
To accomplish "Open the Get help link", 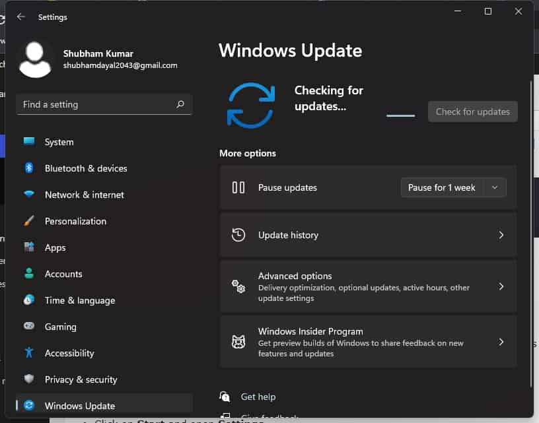I will [258, 397].
